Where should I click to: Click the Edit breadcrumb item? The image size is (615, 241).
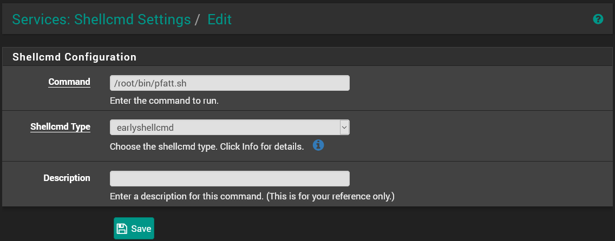[x=219, y=20]
